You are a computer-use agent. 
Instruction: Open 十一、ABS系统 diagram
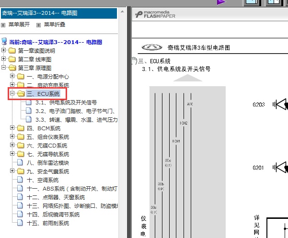(x=72, y=189)
